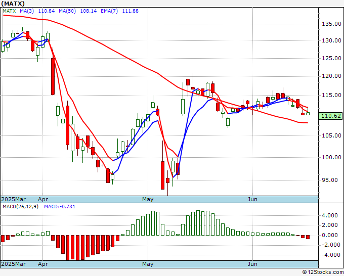Click the 120.00 price axis label
This screenshot has height=276, width=344.
[x=331, y=76]
